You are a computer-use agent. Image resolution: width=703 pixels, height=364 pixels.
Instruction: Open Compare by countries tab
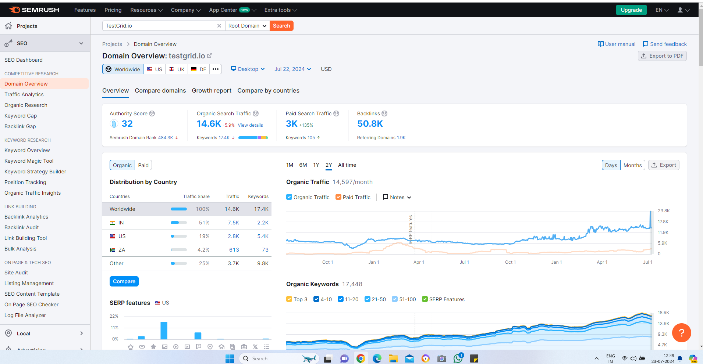268,90
